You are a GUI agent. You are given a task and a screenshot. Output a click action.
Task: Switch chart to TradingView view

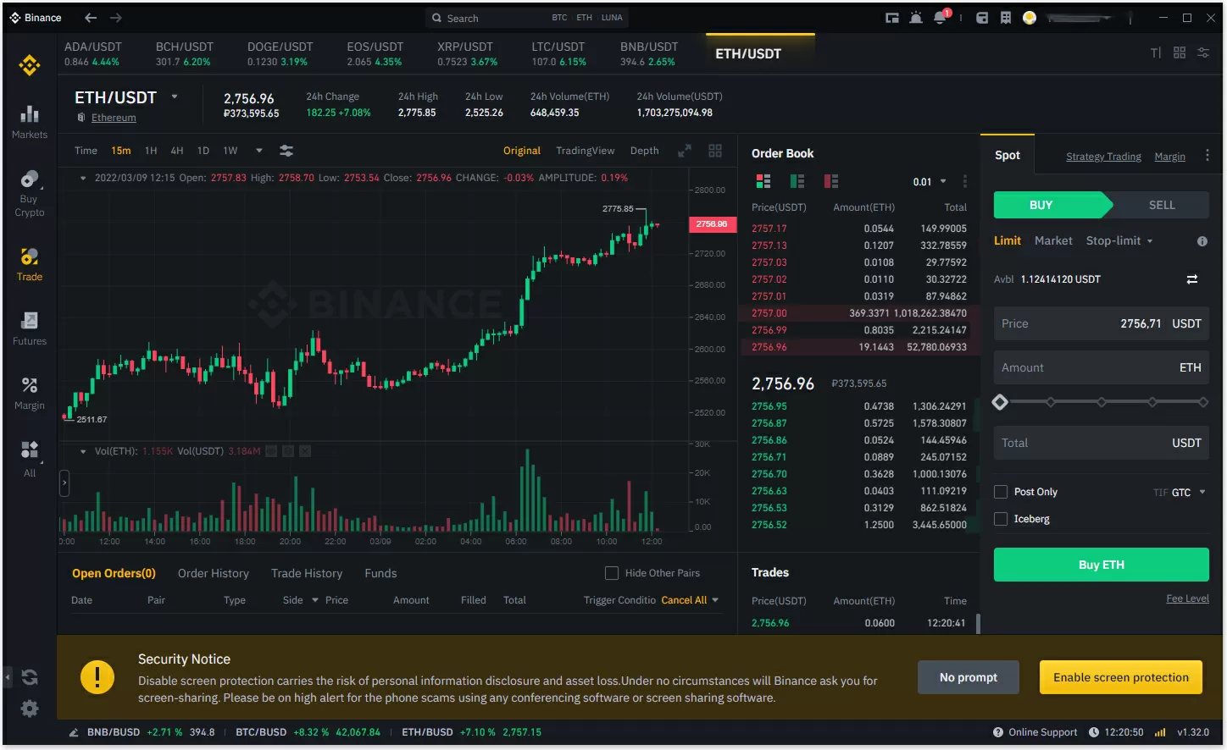coord(586,151)
